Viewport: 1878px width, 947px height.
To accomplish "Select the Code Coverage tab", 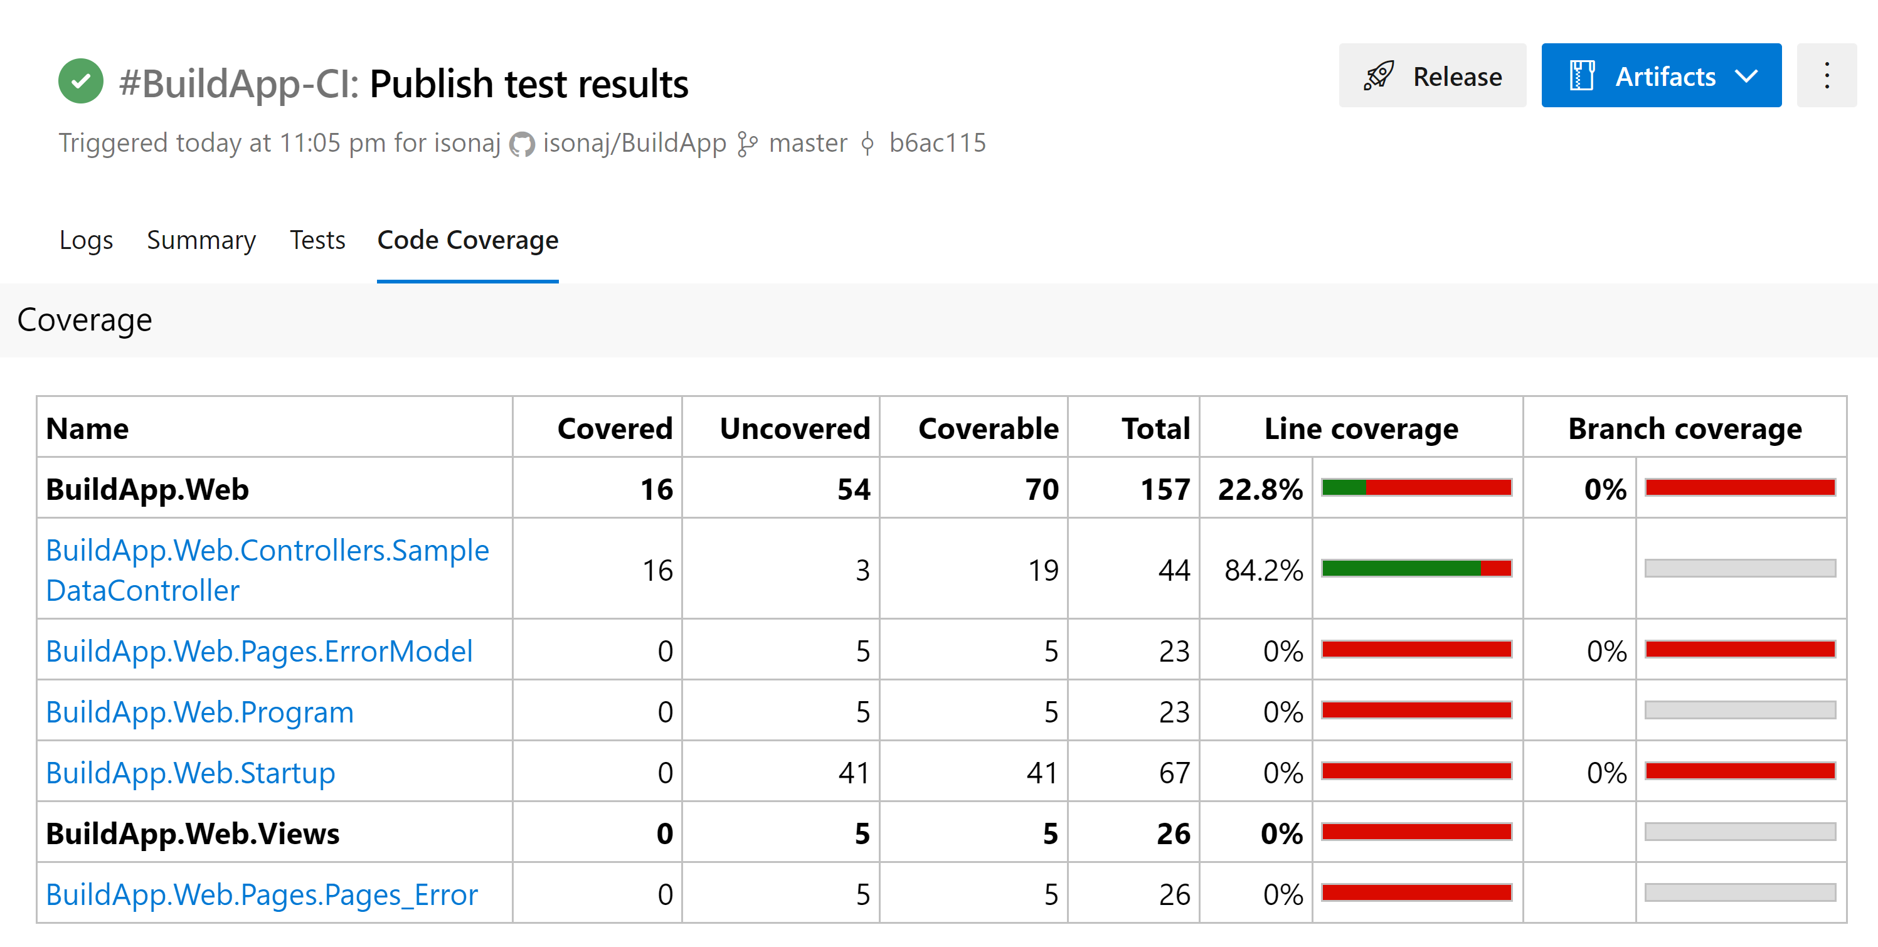I will 468,240.
